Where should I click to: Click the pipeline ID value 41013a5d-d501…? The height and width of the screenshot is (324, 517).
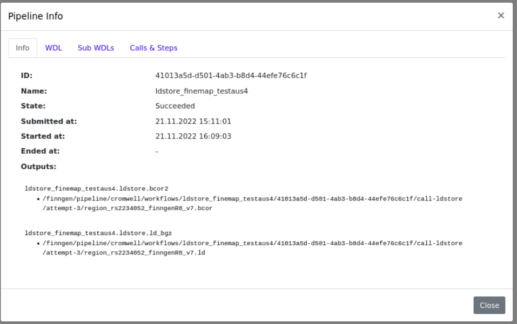tap(231, 75)
